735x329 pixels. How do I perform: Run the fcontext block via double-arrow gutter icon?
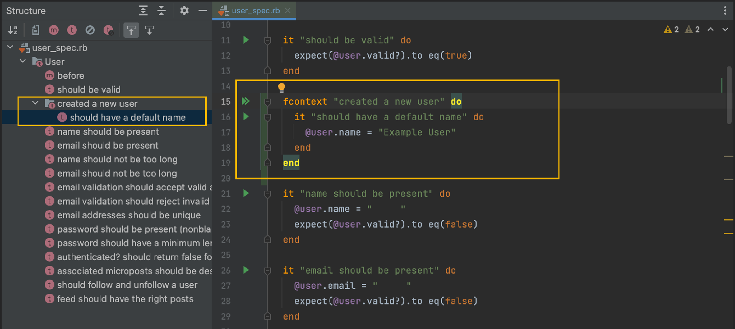point(246,101)
